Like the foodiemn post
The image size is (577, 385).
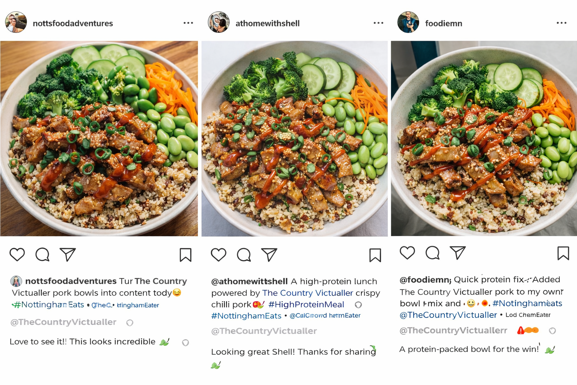click(407, 253)
